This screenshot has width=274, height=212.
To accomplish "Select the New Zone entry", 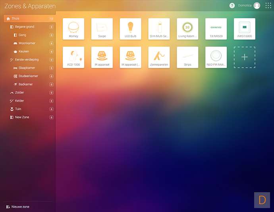I will (31, 117).
